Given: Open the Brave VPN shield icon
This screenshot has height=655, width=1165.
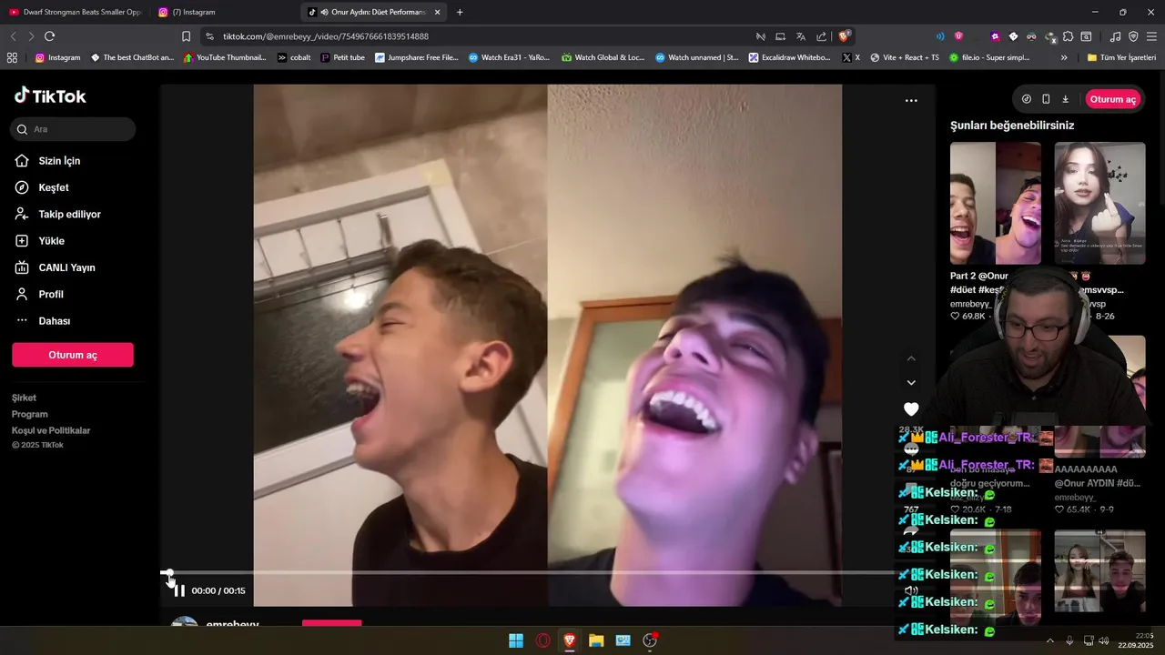Looking at the screenshot, I should (1133, 36).
